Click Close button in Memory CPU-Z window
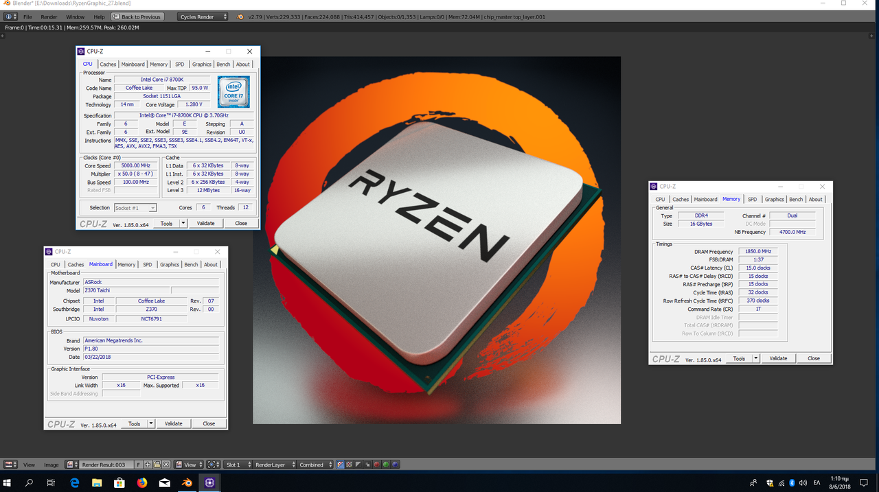Image resolution: width=879 pixels, height=492 pixels. [x=814, y=358]
